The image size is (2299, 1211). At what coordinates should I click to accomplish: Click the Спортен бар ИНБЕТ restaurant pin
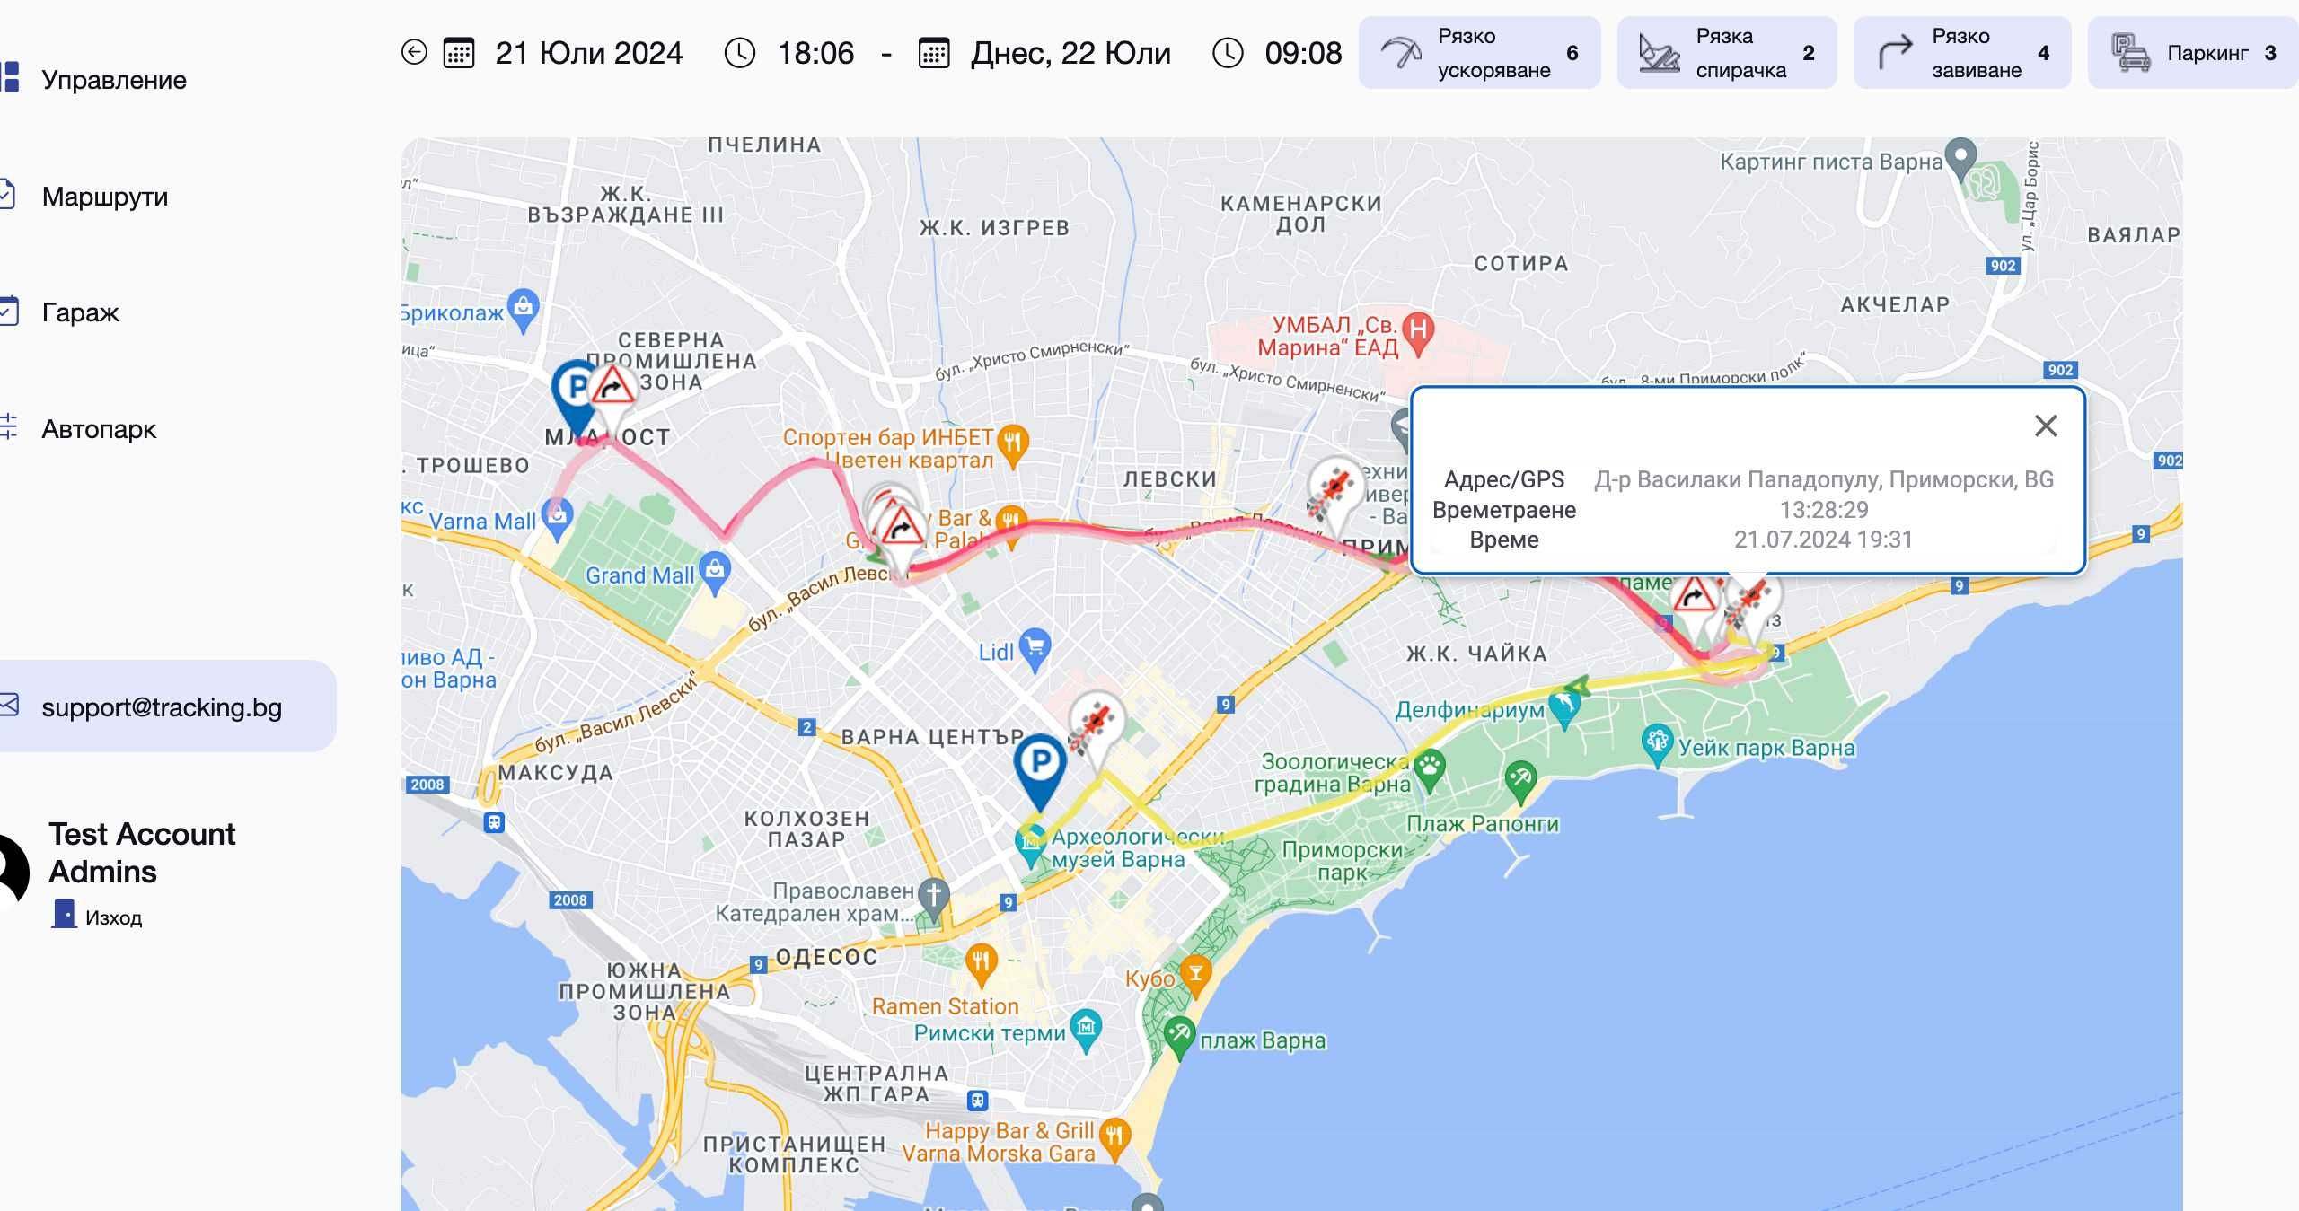pos(1013,446)
